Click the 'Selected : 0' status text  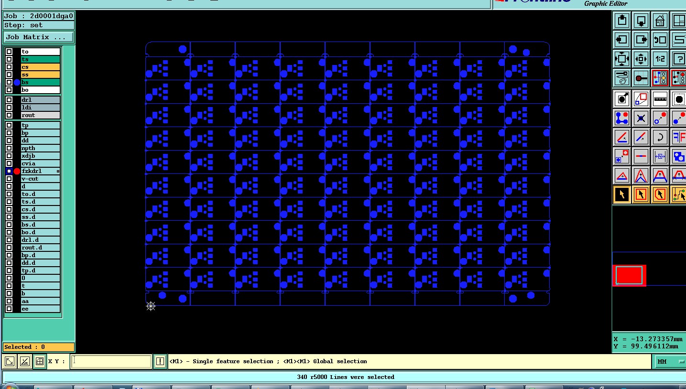[x=25, y=347]
